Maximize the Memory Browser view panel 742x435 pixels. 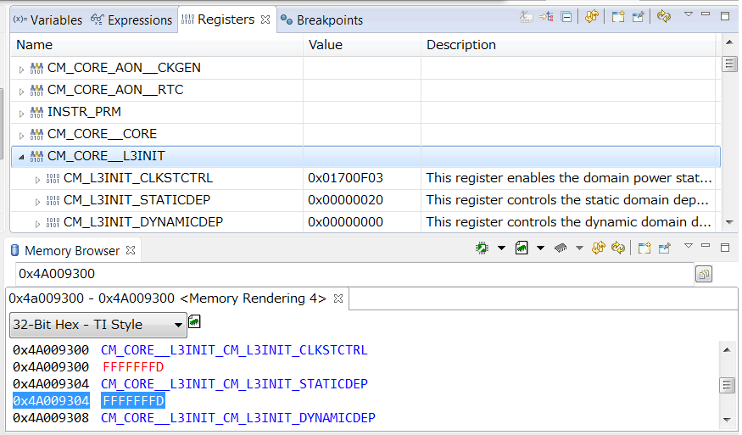coord(725,247)
